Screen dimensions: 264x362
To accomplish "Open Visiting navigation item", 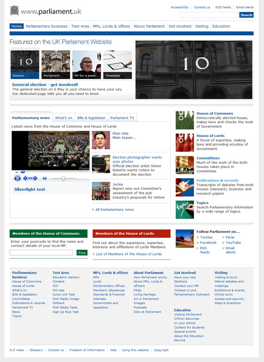I will 202,26.
